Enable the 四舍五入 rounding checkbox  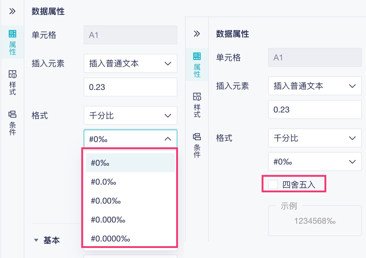(x=273, y=185)
